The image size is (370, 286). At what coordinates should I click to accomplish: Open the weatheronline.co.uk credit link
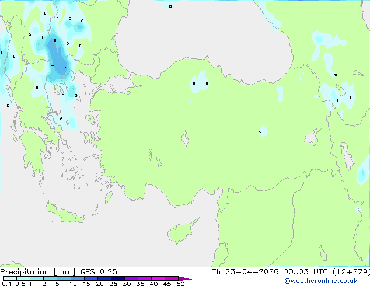click(x=320, y=281)
